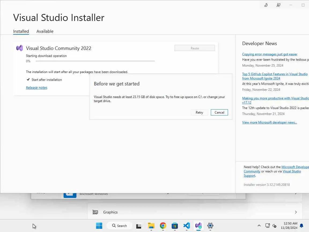Open the Microsoft Developer Community link

[295, 167]
